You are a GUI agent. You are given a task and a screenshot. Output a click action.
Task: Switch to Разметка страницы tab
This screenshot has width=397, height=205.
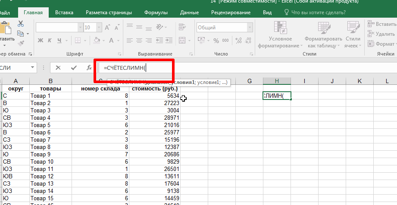[x=109, y=12]
